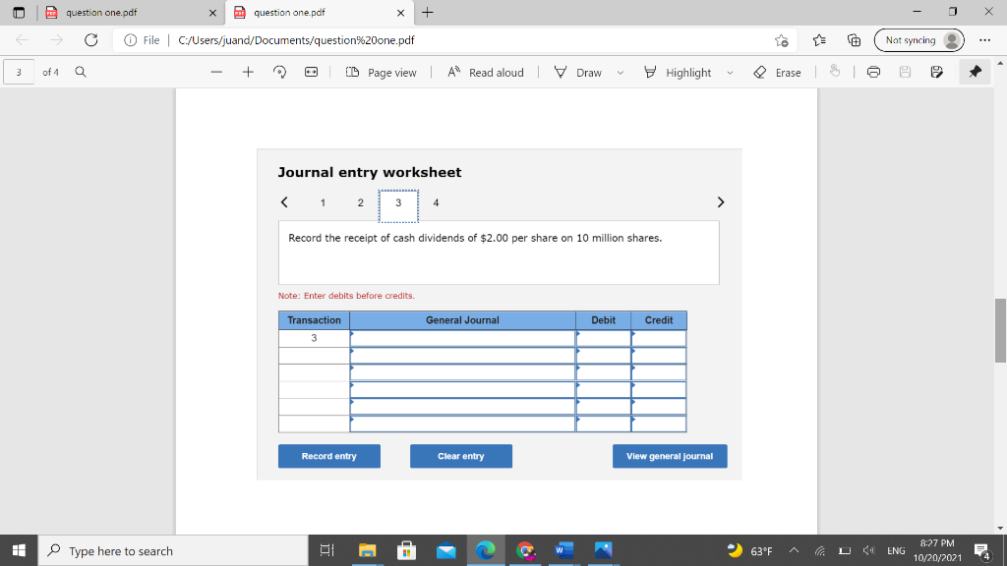1007x566 pixels.
Task: Click the Fit to width icon
Action: 311,72
